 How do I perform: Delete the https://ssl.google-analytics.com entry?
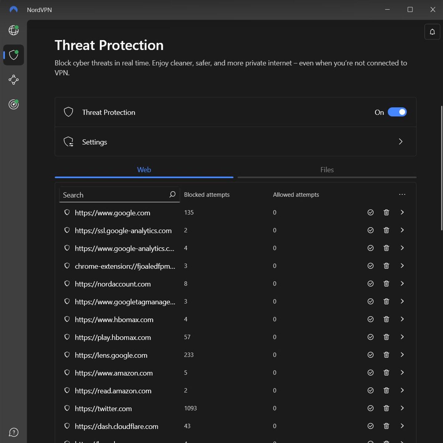tap(386, 230)
